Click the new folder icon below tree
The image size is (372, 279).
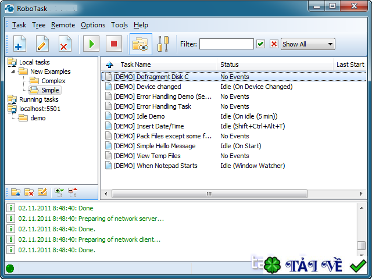tap(16, 192)
